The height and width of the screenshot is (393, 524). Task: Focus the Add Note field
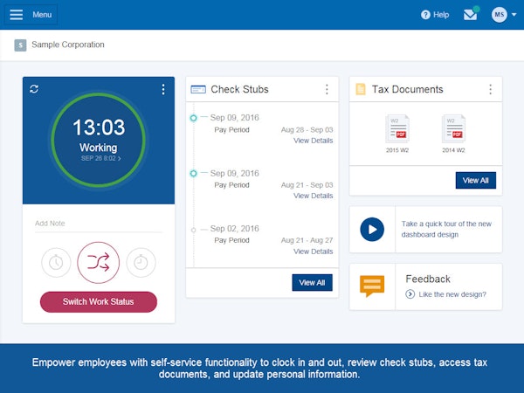coord(98,224)
